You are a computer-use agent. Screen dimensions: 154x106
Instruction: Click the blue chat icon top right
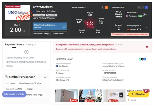pyautogui.click(x=146, y=7)
